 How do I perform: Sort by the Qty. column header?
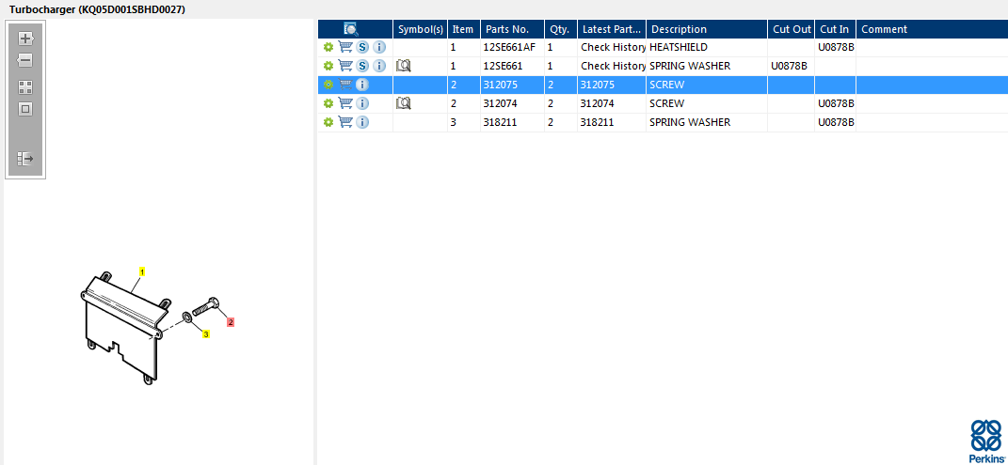(x=561, y=29)
